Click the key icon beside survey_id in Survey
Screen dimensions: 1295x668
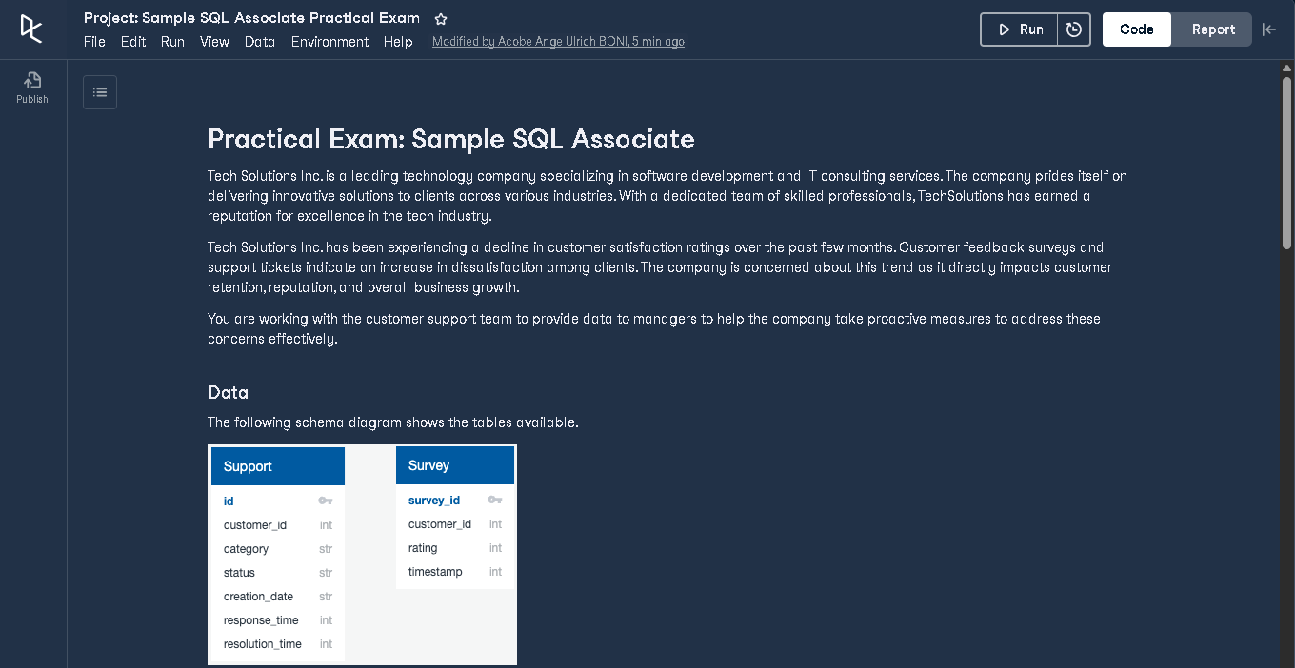coord(495,500)
